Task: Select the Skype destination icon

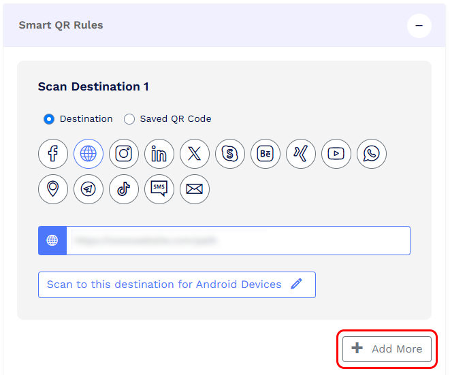Action: point(230,154)
